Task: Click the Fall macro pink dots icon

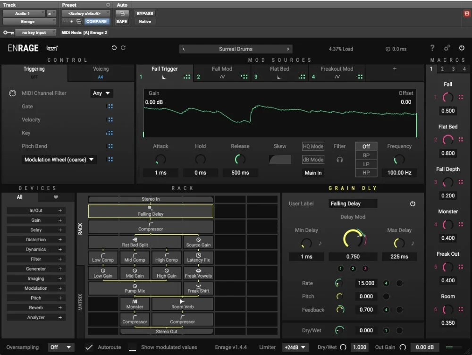Action: click(x=461, y=97)
